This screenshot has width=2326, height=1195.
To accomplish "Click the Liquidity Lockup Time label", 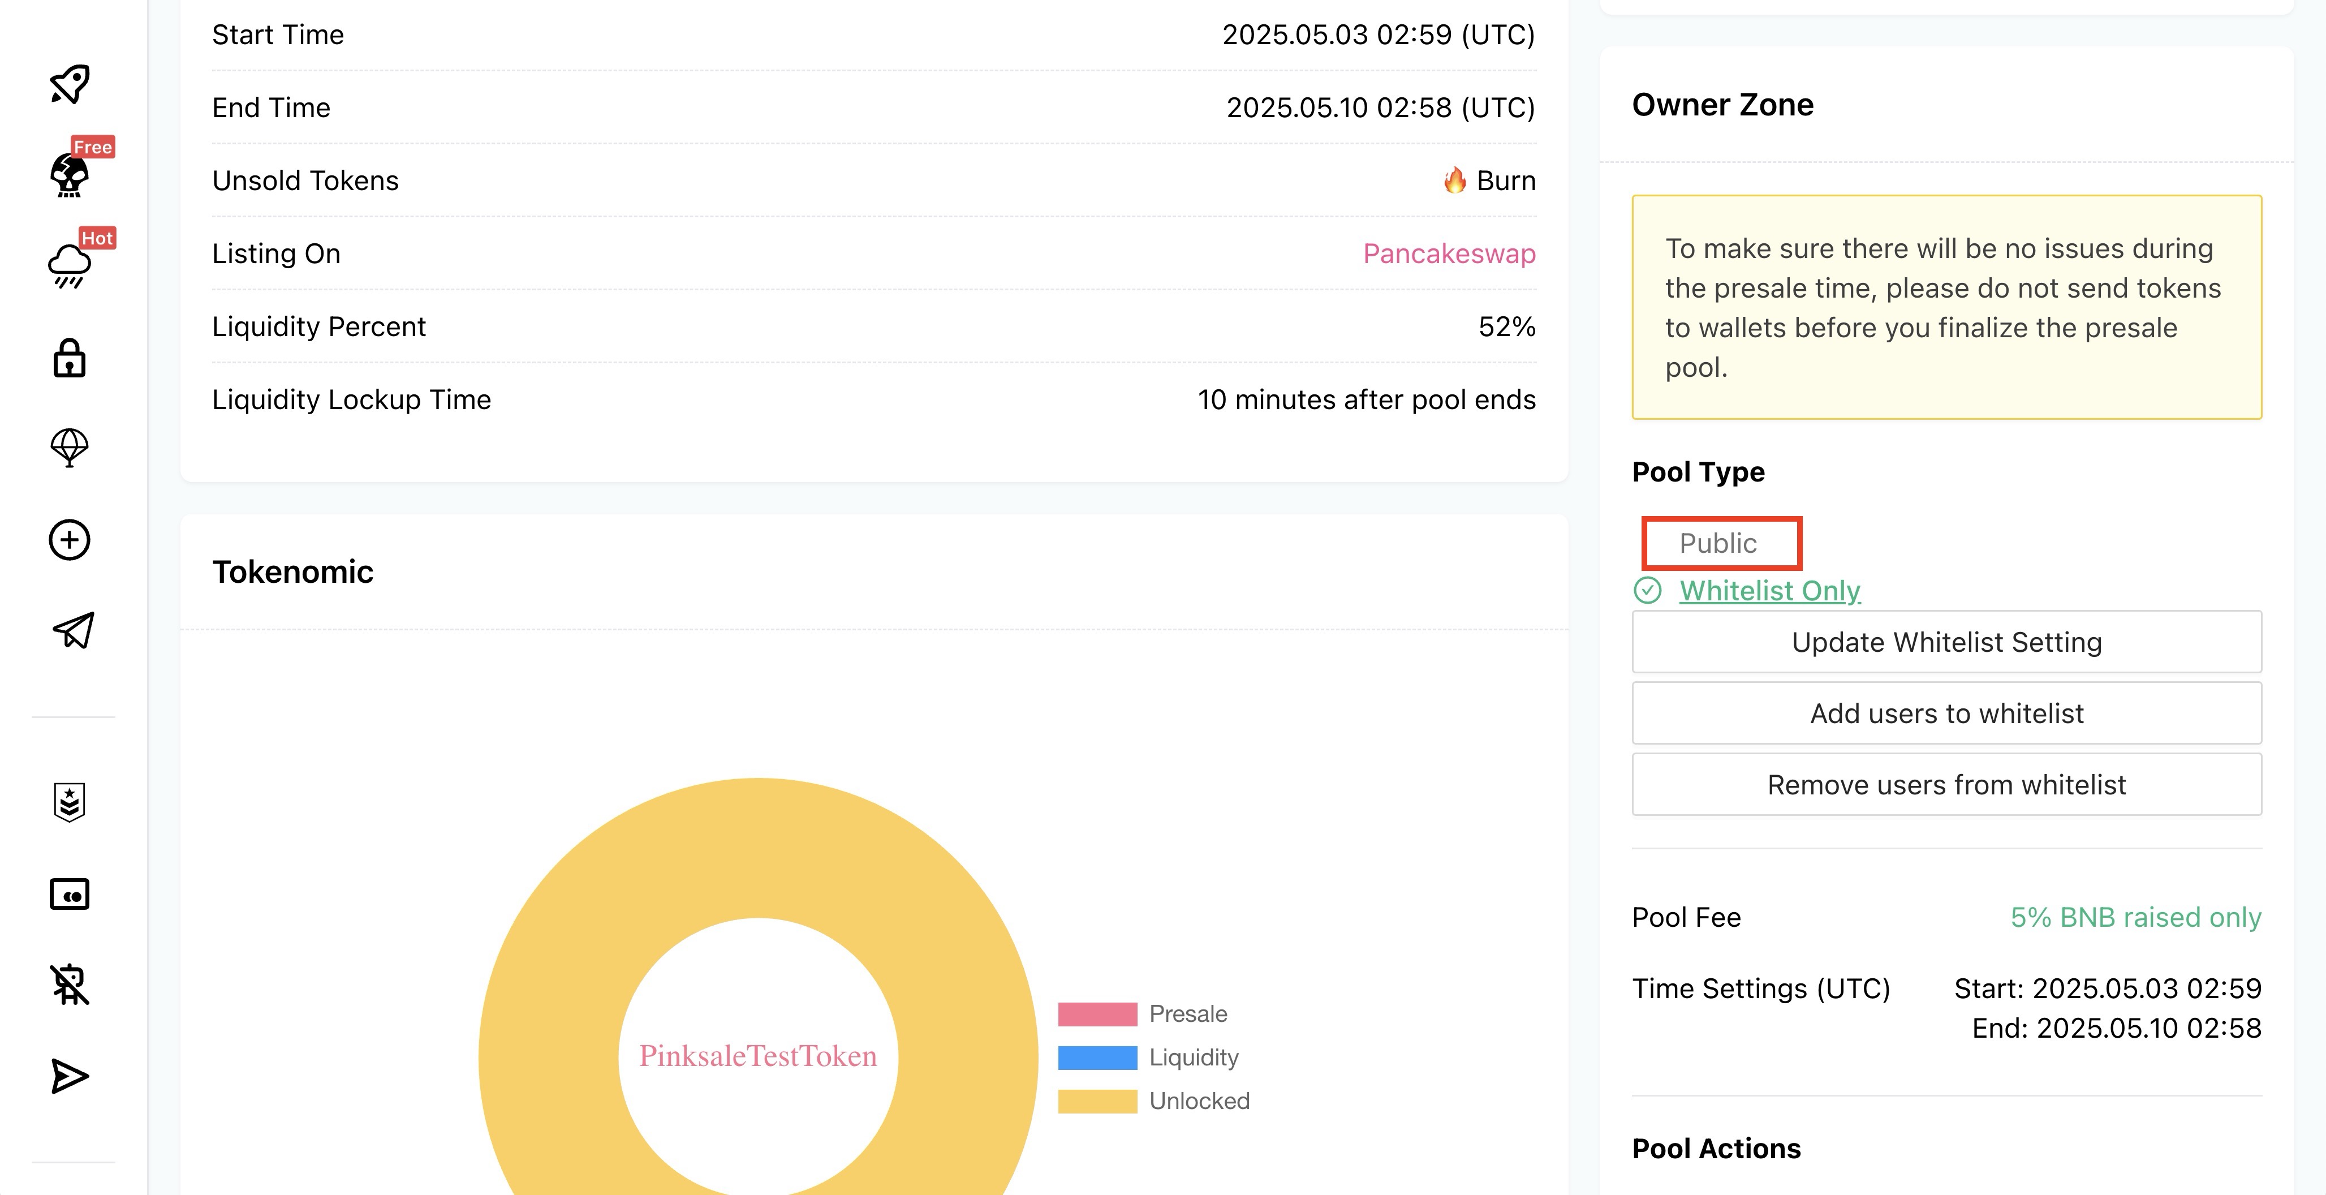I will pyautogui.click(x=351, y=400).
